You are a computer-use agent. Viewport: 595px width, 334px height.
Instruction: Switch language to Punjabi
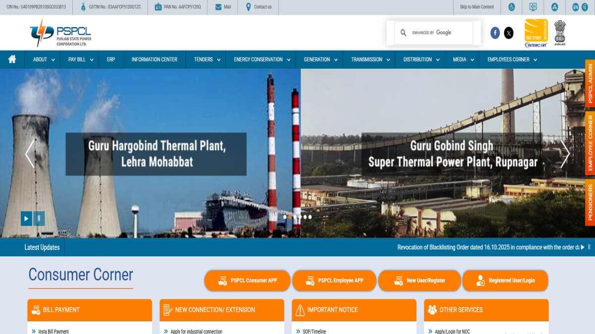coord(585,7)
